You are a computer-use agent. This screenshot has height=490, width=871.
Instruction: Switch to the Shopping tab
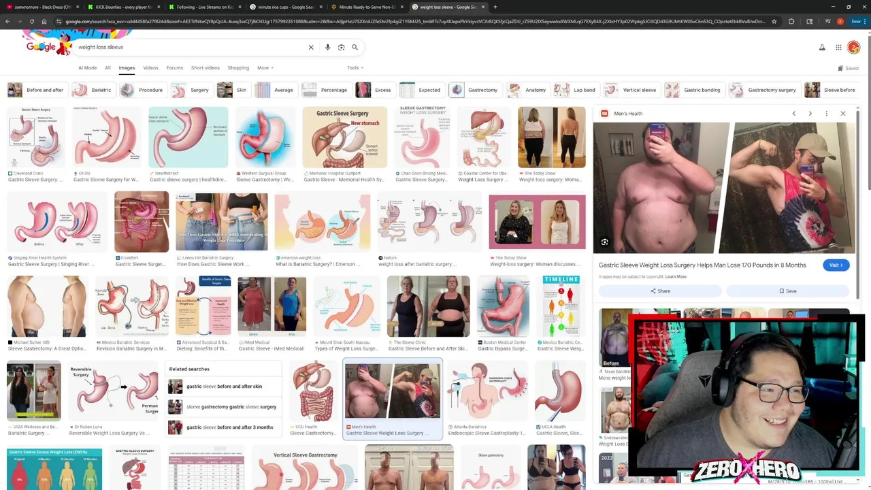(x=238, y=68)
